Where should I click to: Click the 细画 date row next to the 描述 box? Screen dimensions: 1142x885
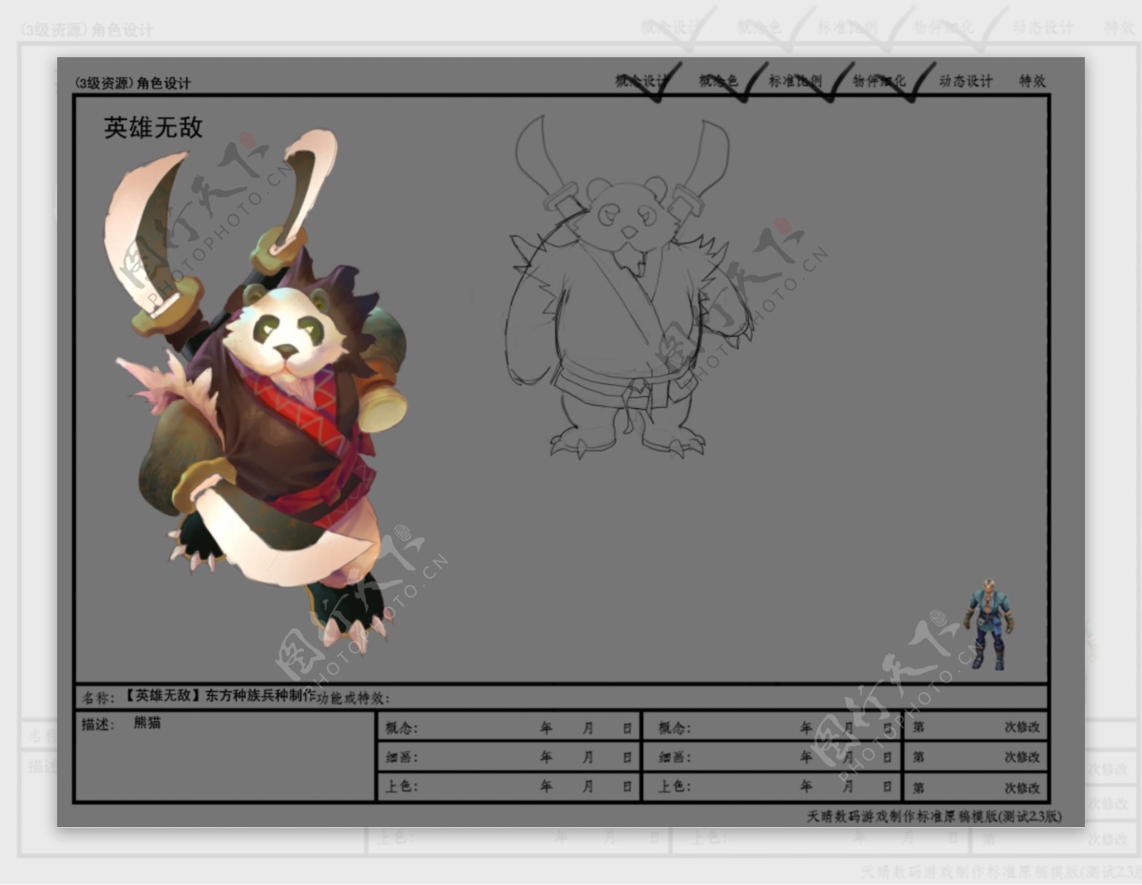(508, 757)
